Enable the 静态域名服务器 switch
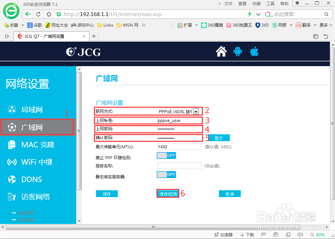This screenshot has height=239, width=335. [x=166, y=174]
